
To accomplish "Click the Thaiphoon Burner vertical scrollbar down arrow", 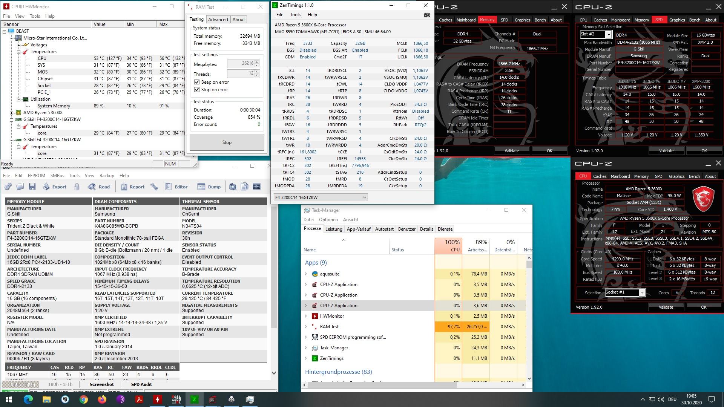I will coord(274,373).
